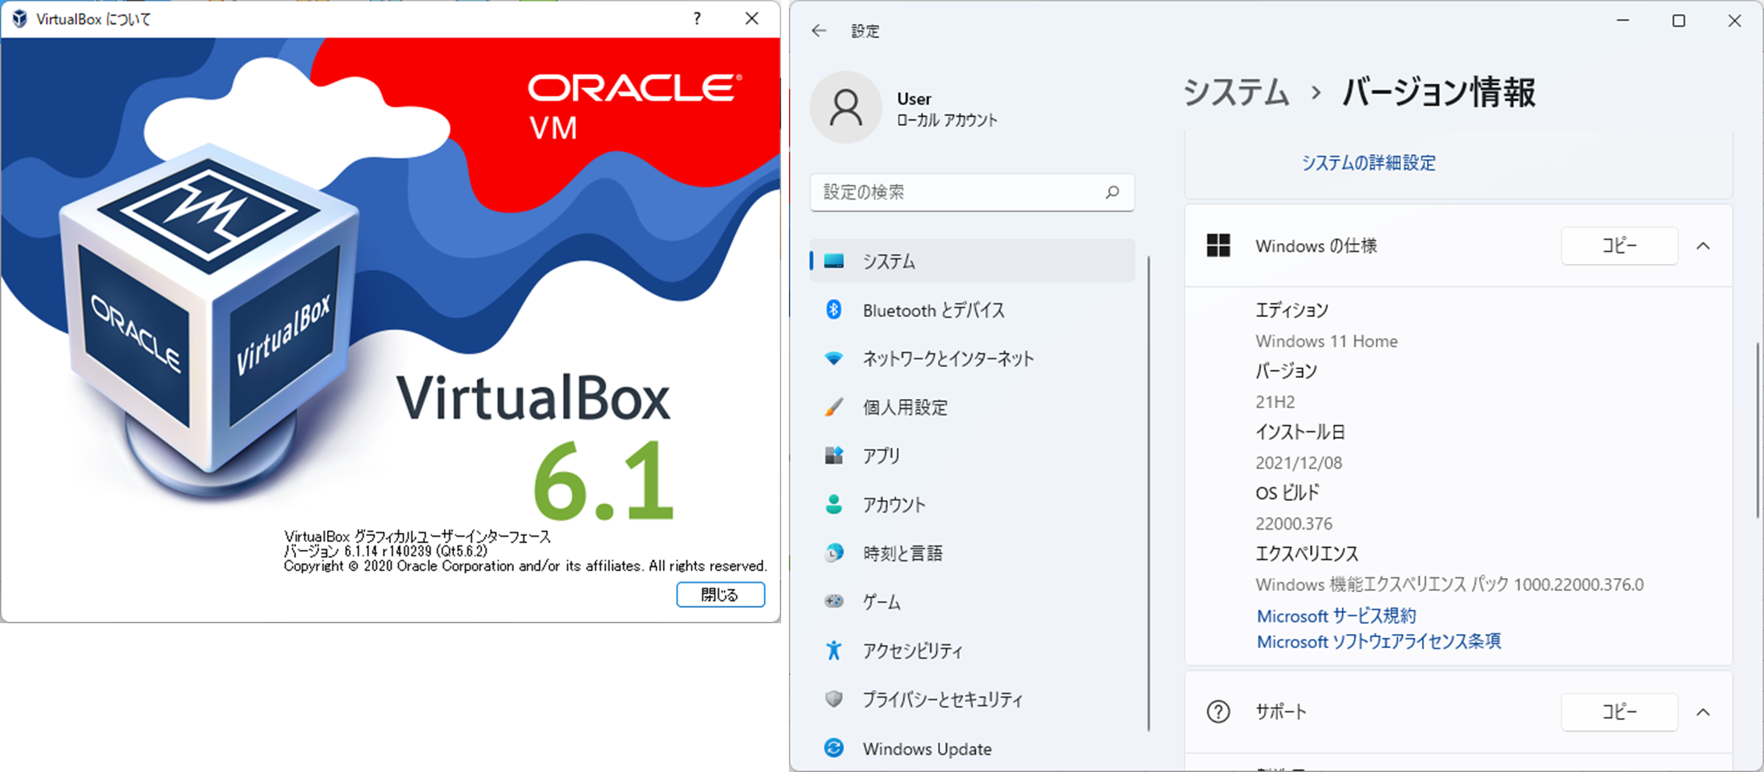Screen dimensions: 1764x772
Task: Click 閉じる in the VirtualBox about dialog
Action: (x=720, y=594)
